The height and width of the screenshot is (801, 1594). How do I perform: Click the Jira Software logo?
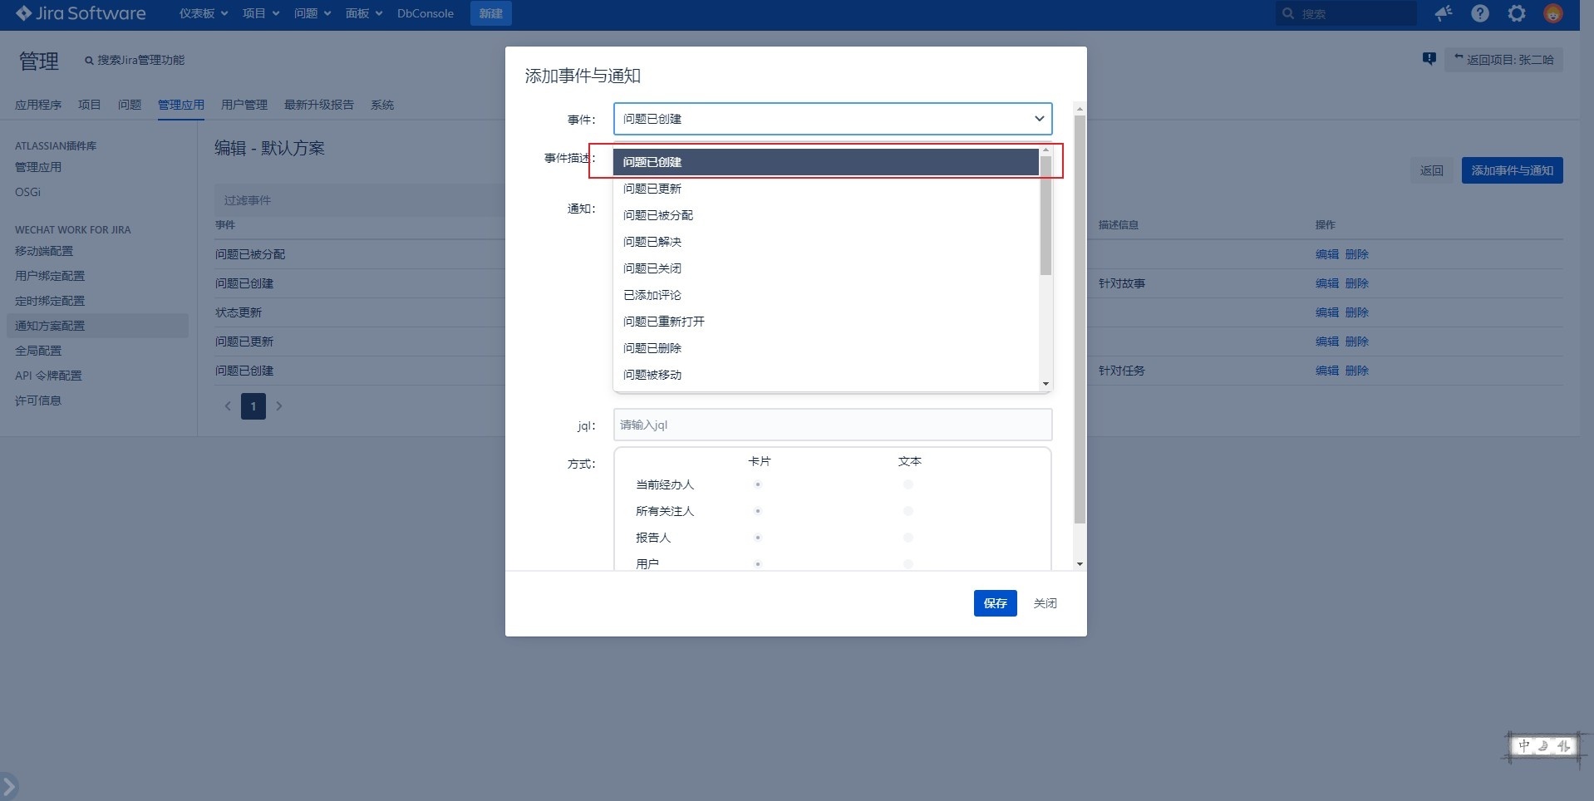pos(81,13)
